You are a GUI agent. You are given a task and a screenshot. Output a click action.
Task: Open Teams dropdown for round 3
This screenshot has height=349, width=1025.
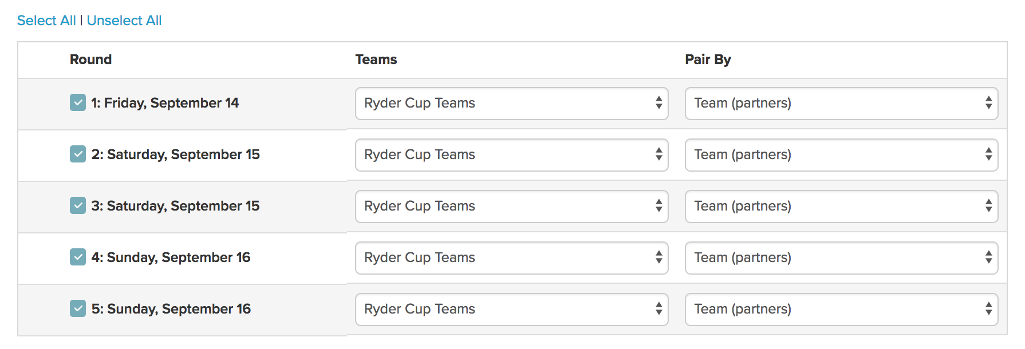pos(511,207)
